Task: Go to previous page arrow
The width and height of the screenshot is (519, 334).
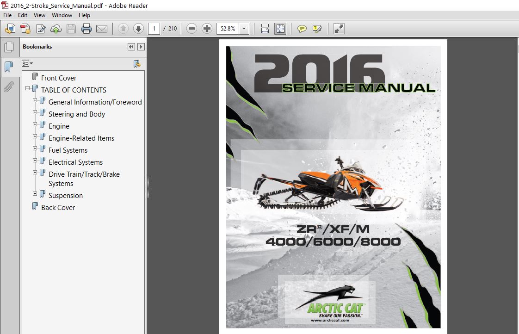Action: [123, 29]
